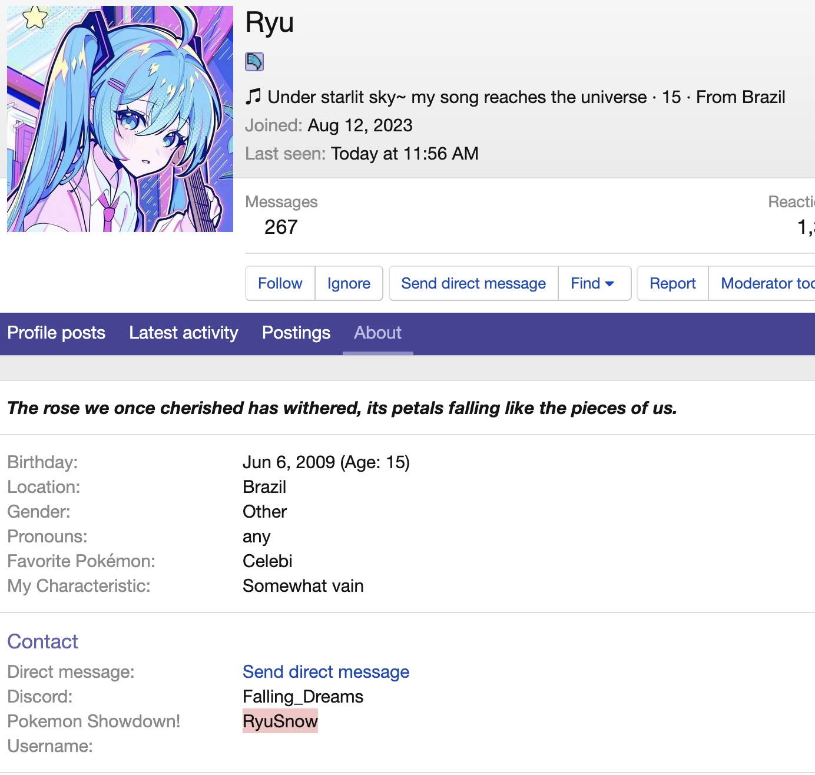
Task: Open the Latest activity tab
Action: (183, 333)
